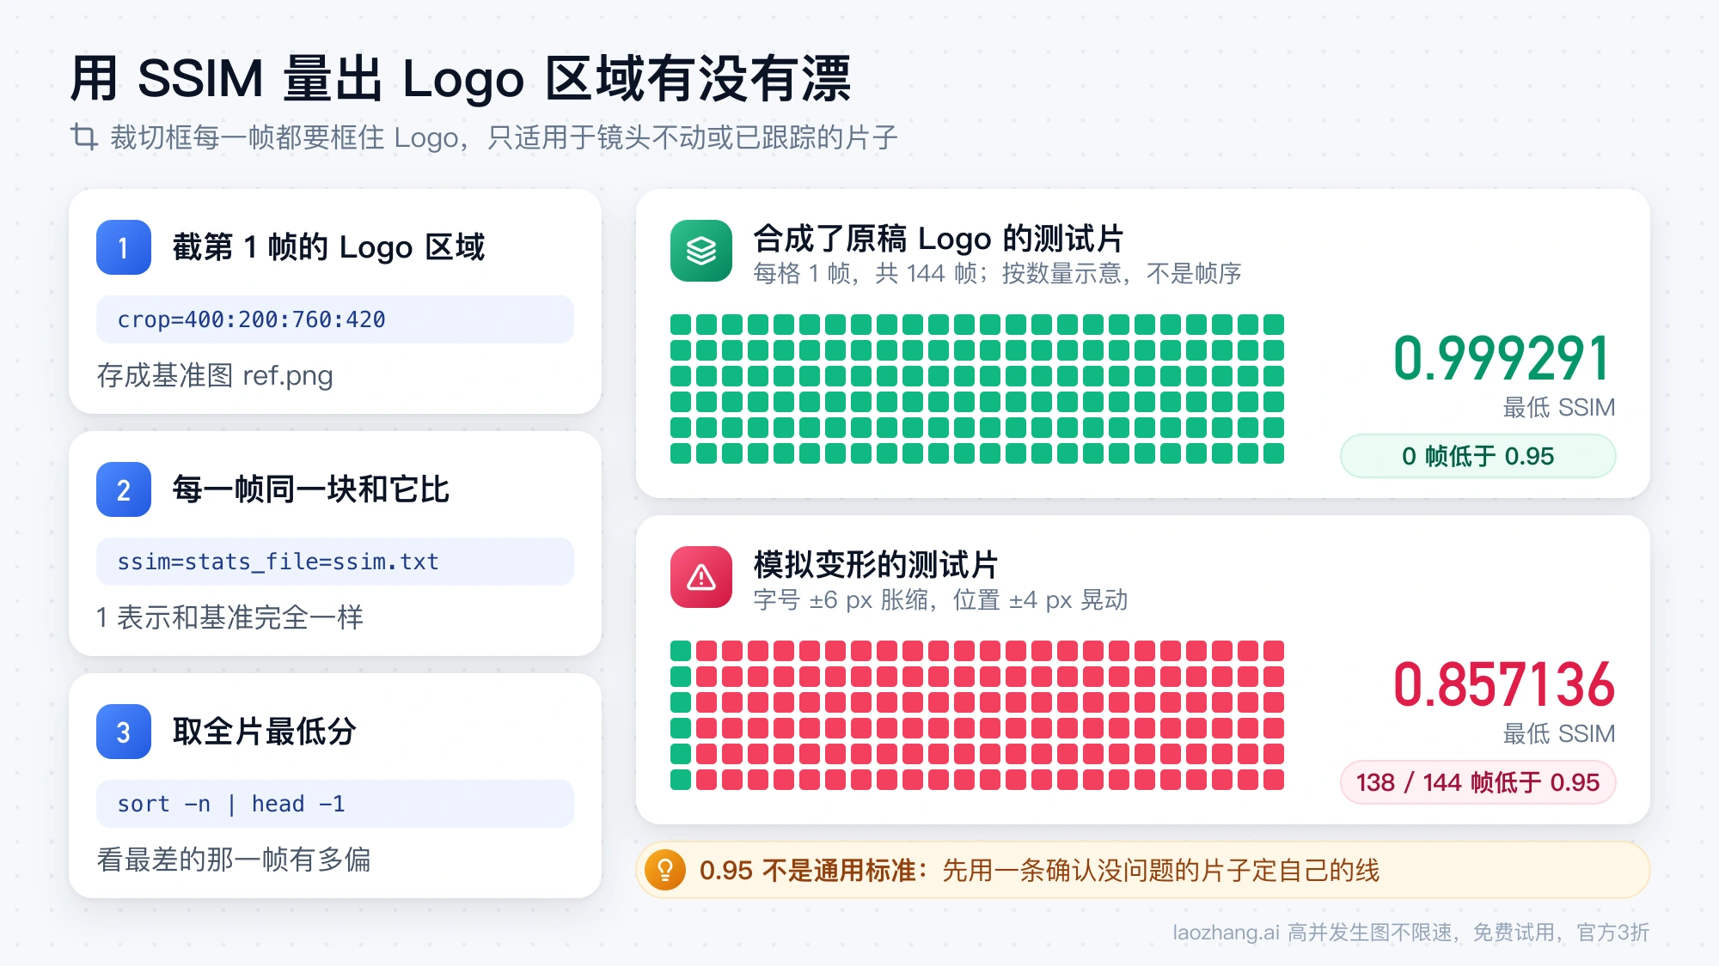Click the green layers stack icon
Viewport: 1719px width, 966px height.
pyautogui.click(x=701, y=251)
